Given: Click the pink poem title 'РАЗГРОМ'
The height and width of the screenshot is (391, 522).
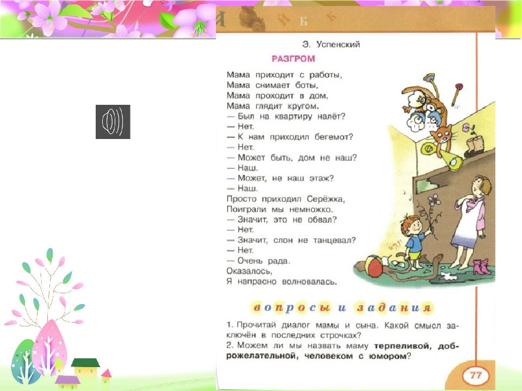Looking at the screenshot, I should tap(293, 59).
